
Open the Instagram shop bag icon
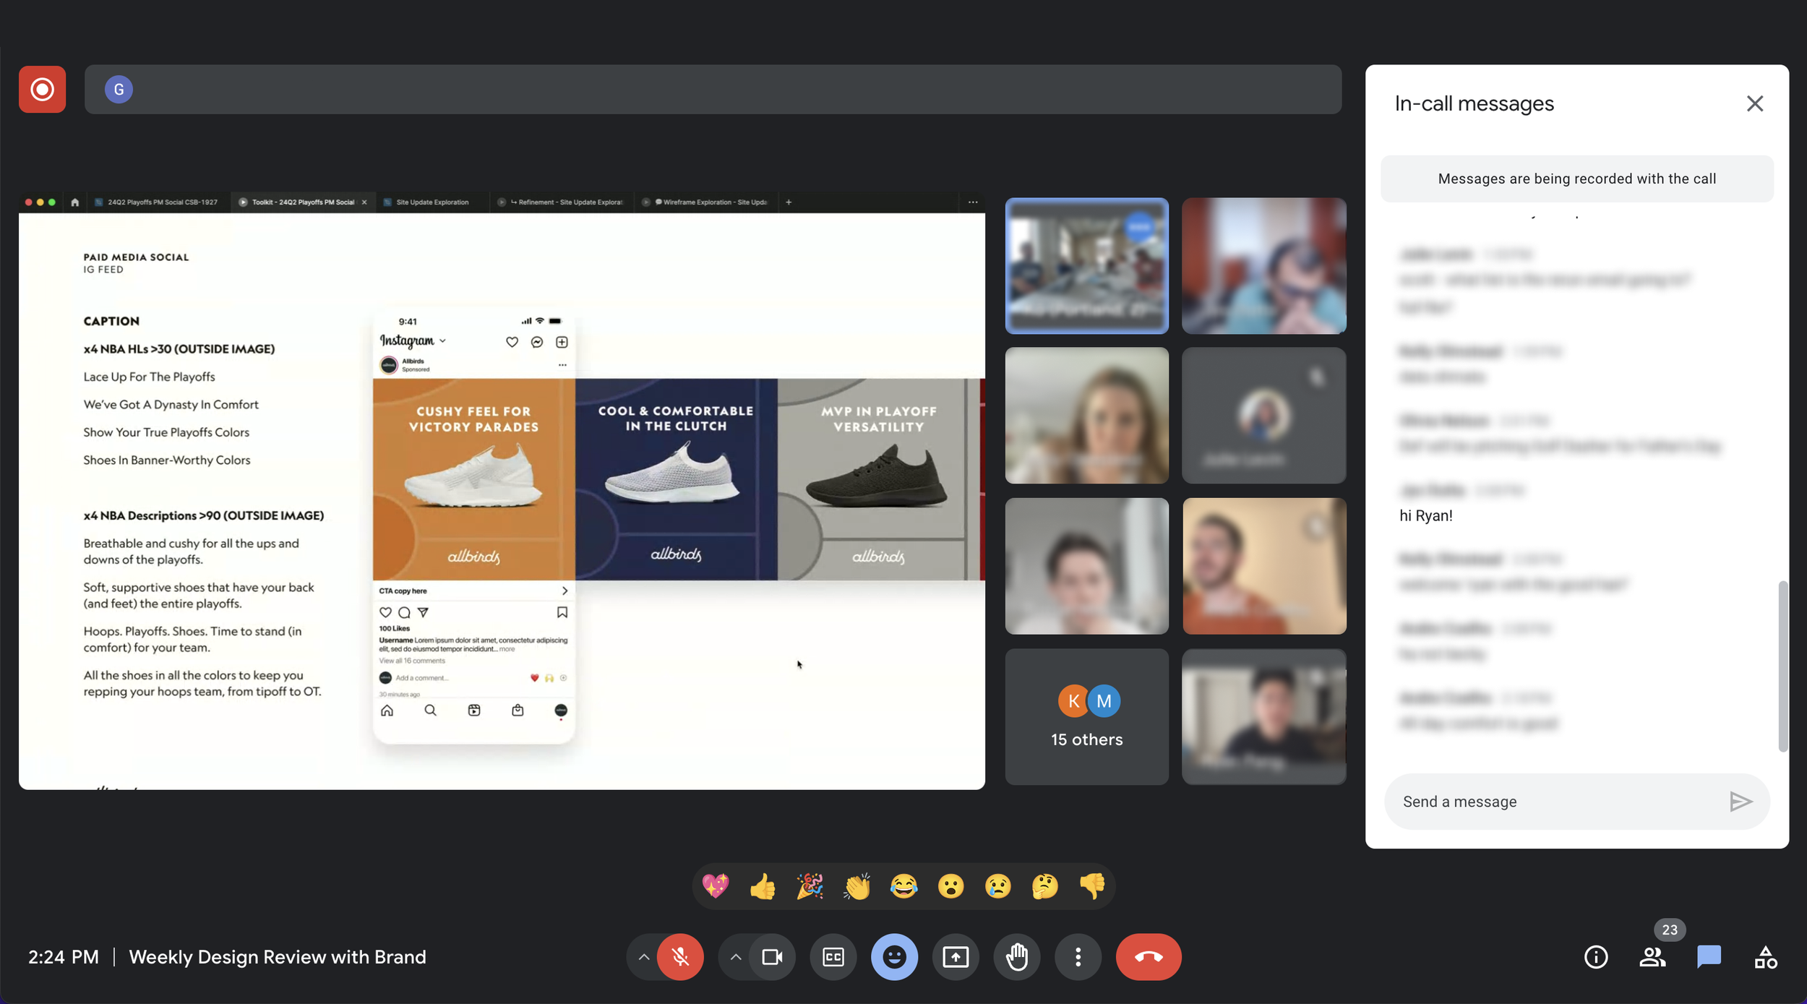pos(518,711)
